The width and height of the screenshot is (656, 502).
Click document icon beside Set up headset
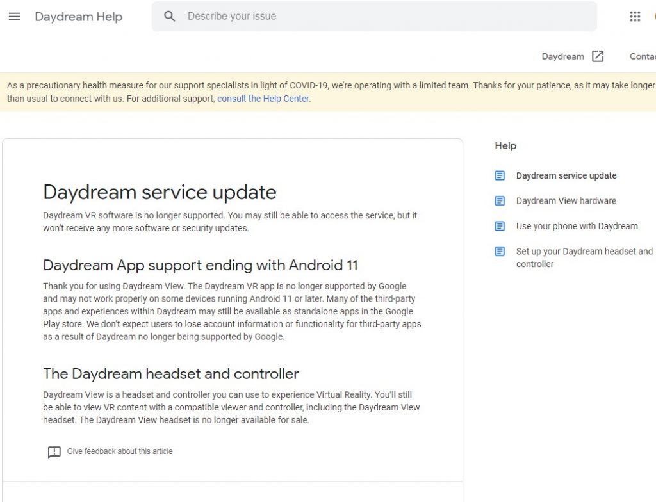[500, 252]
